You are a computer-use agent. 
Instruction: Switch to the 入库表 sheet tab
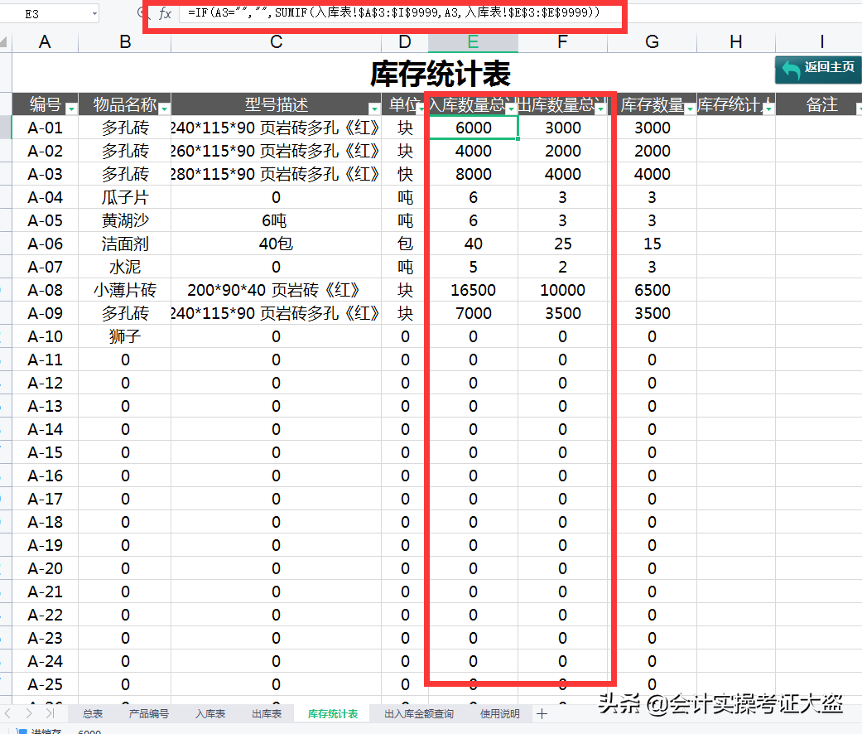point(210,713)
